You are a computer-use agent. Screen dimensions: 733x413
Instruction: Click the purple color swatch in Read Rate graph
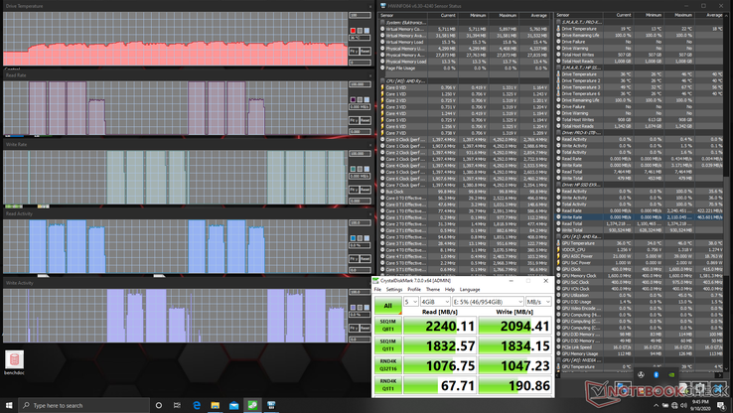[353, 99]
